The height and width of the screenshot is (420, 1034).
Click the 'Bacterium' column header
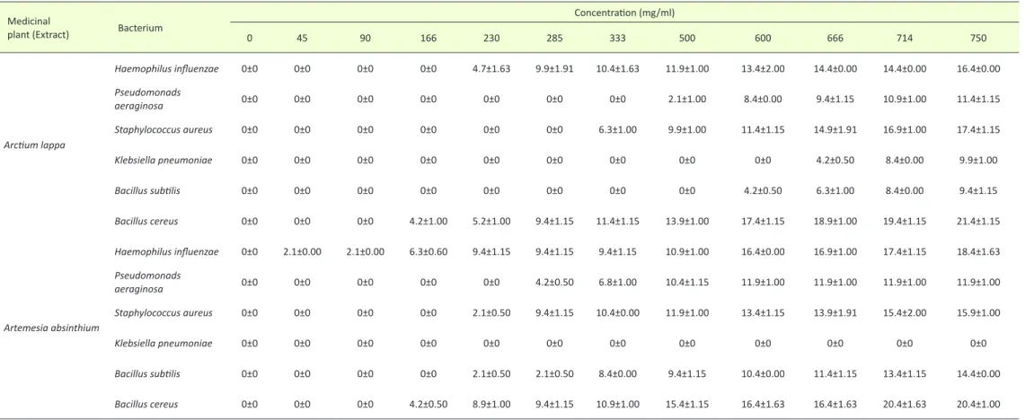(140, 29)
